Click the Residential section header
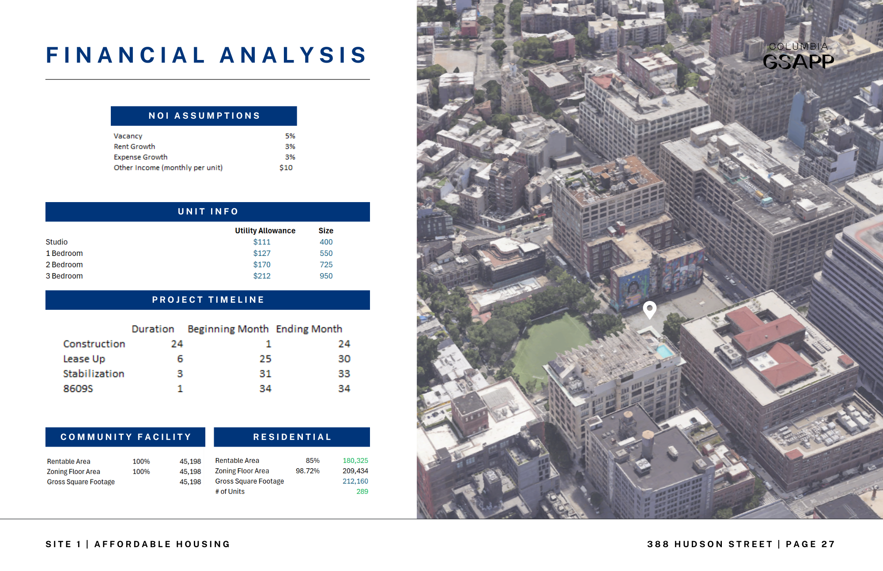This screenshot has width=883, height=571. click(x=292, y=437)
